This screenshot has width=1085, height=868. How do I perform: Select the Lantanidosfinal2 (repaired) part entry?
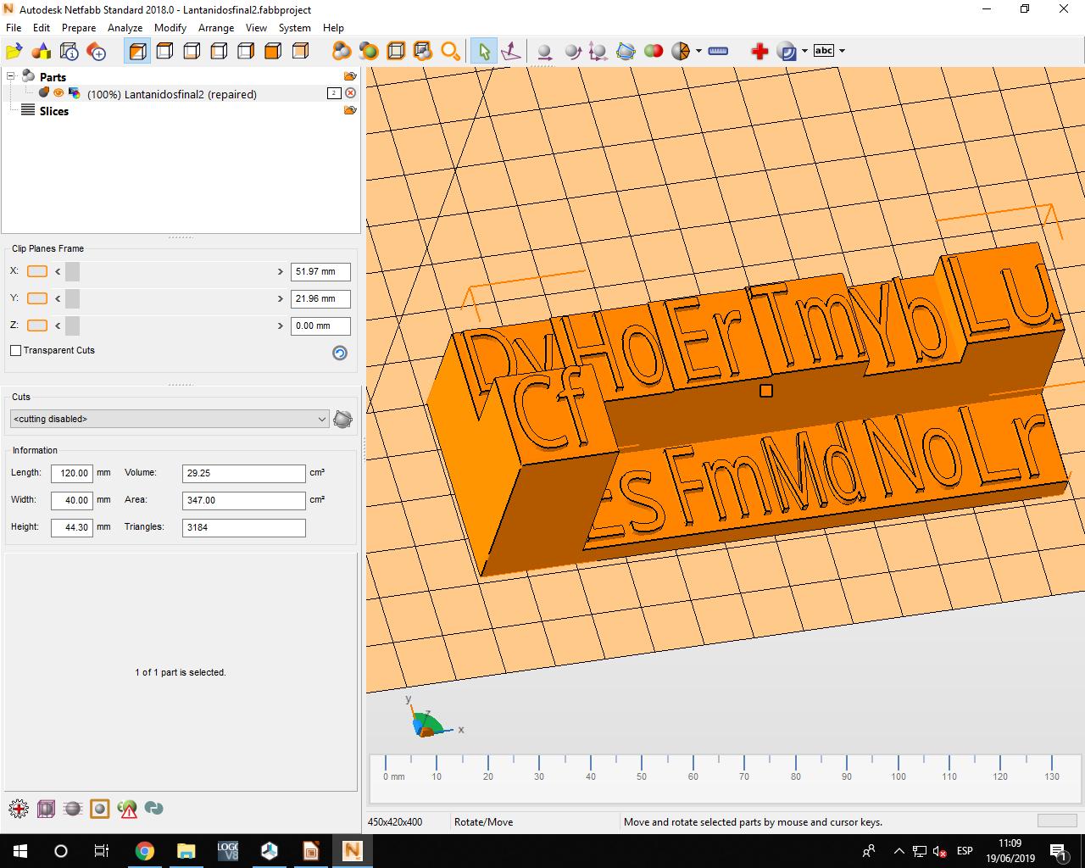[171, 94]
